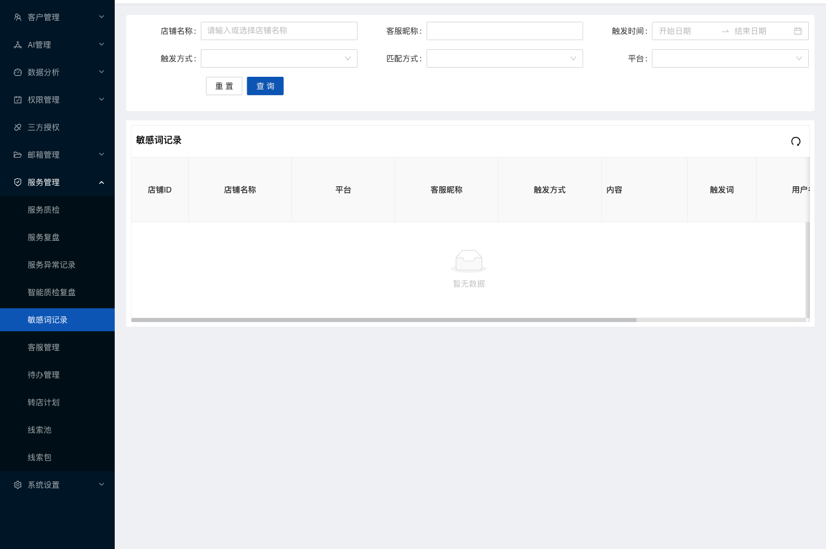Expand the 数据分析 menu chevron
Image resolution: width=826 pixels, height=549 pixels.
pyautogui.click(x=102, y=72)
